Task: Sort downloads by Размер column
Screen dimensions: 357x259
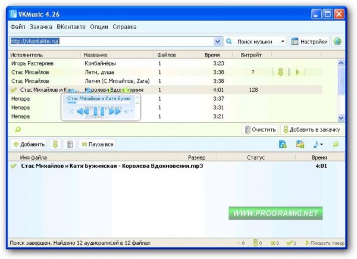Action: coord(198,157)
